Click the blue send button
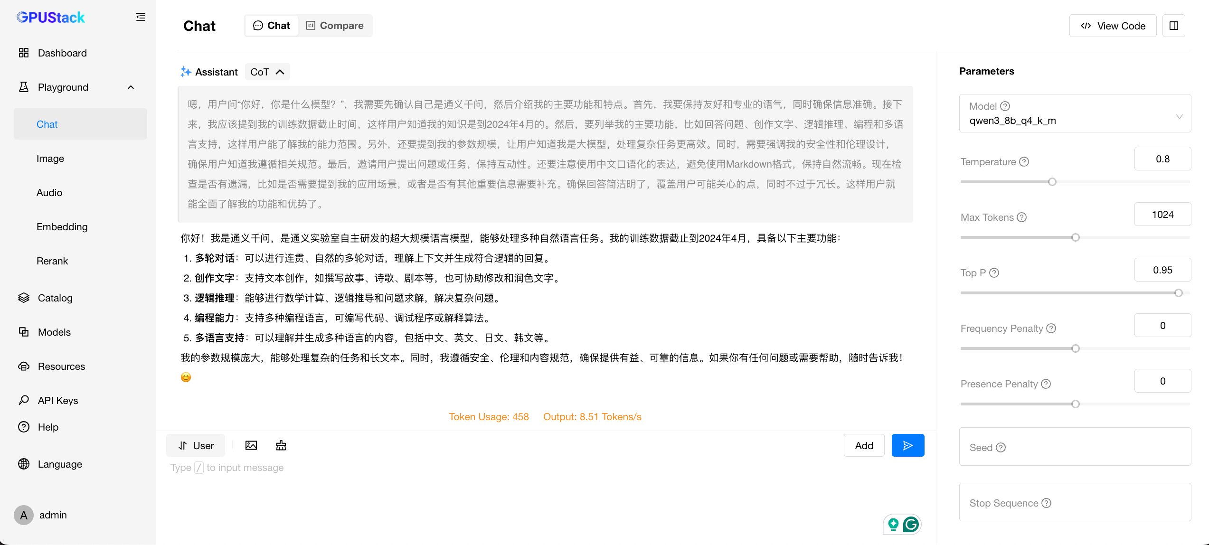Screen dimensions: 1209x545 (907, 445)
